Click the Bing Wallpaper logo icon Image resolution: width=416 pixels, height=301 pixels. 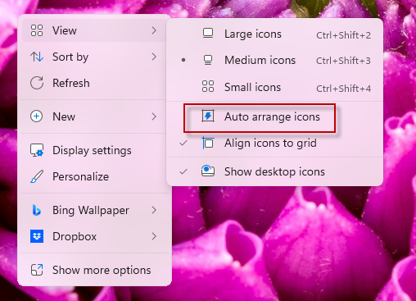tap(37, 210)
